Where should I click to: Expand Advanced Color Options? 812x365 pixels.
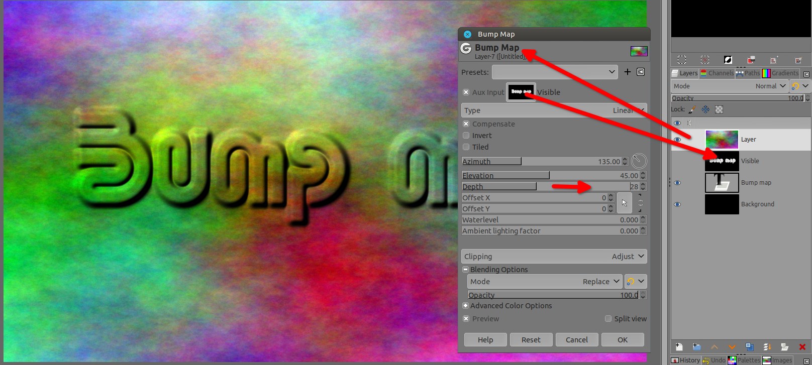tap(465, 306)
